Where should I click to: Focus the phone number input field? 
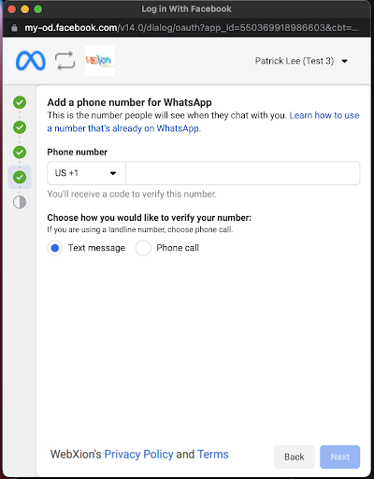[243, 173]
